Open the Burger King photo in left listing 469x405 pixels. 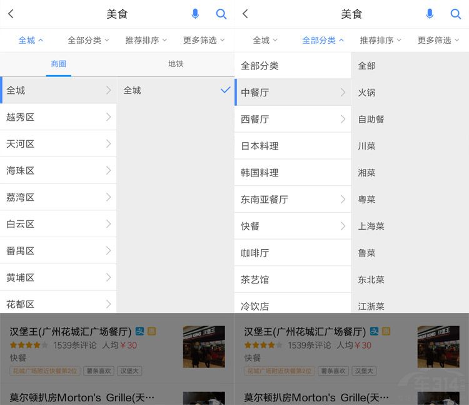point(204,346)
